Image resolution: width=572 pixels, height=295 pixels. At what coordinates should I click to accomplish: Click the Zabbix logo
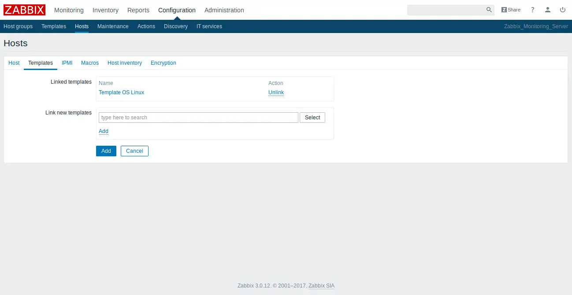coord(24,10)
